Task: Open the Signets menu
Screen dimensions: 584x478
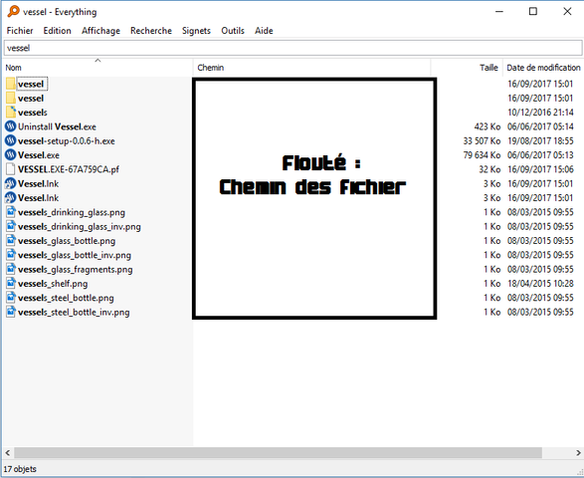Action: click(x=196, y=31)
